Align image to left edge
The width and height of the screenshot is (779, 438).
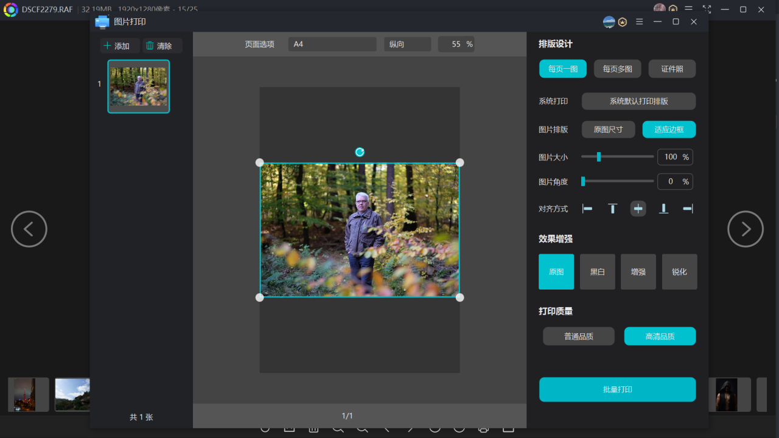coord(587,209)
